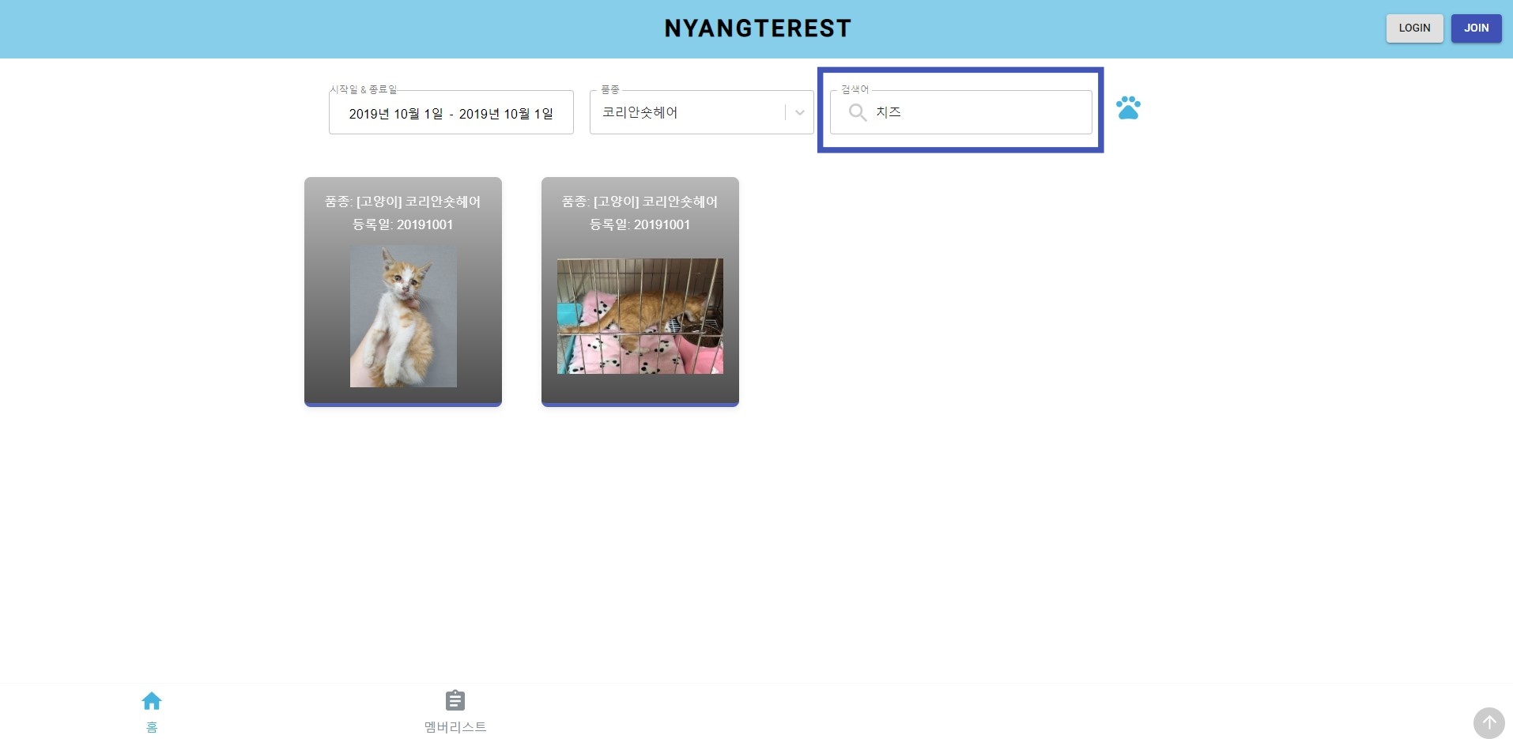Click breed title text on the first card
1513x739 pixels.
403,202
